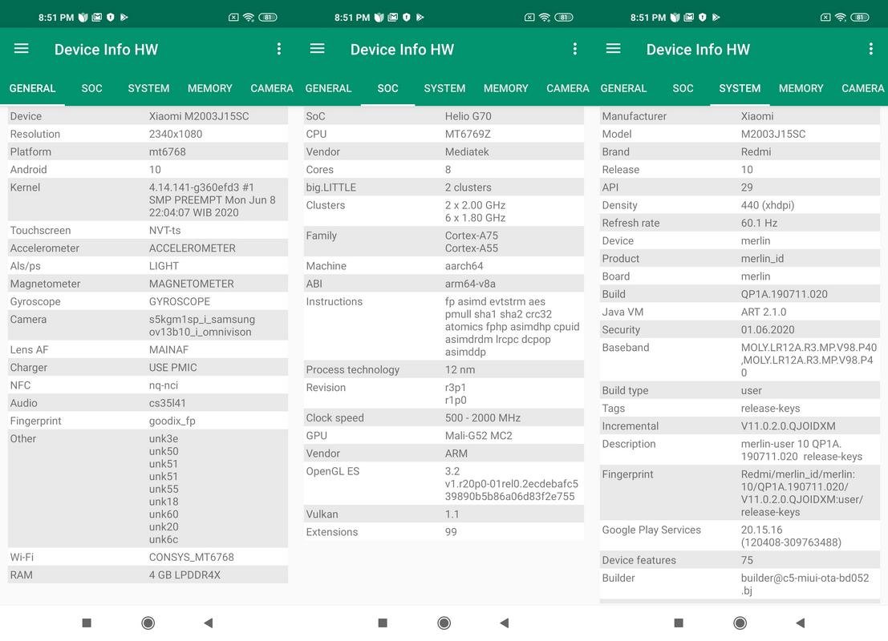Viewport: 888px width, 641px height.
Task: Tap the NVT-ts touchscreen value
Action: [x=164, y=230]
